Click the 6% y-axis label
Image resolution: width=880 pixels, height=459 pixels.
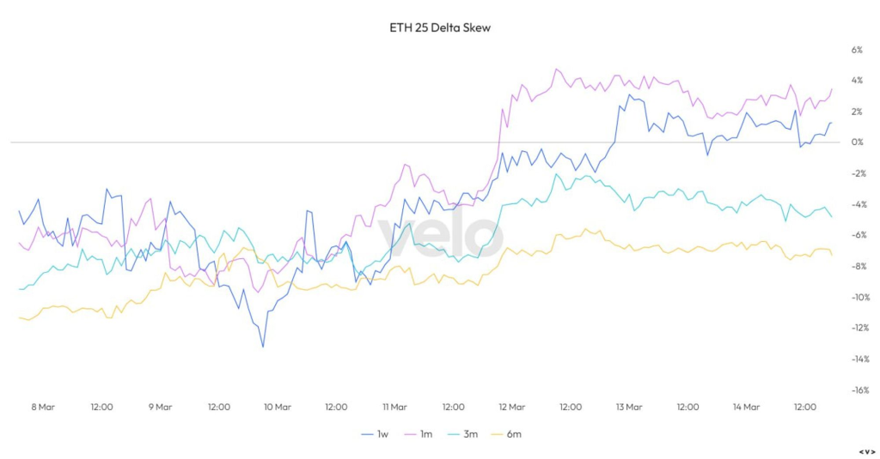[857, 50]
